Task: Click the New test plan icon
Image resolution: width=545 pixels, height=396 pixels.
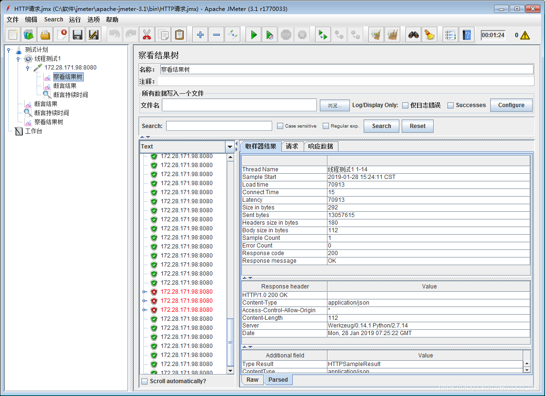Action: point(13,35)
